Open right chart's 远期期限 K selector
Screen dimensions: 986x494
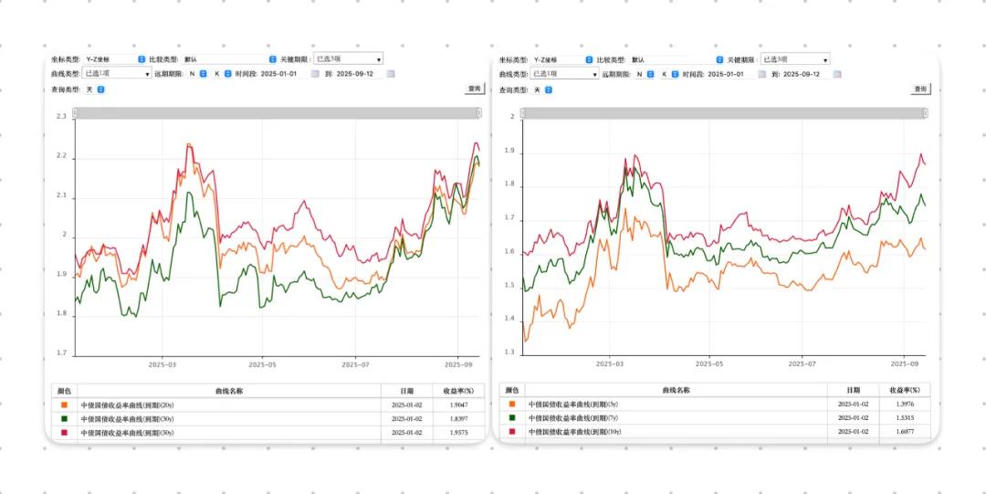[x=675, y=74]
